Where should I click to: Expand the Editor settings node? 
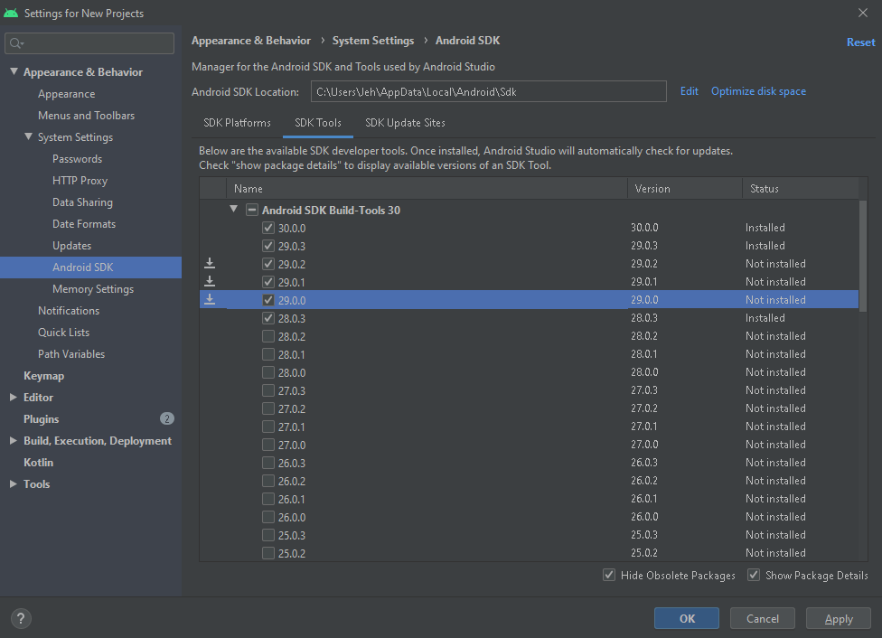pos(14,398)
